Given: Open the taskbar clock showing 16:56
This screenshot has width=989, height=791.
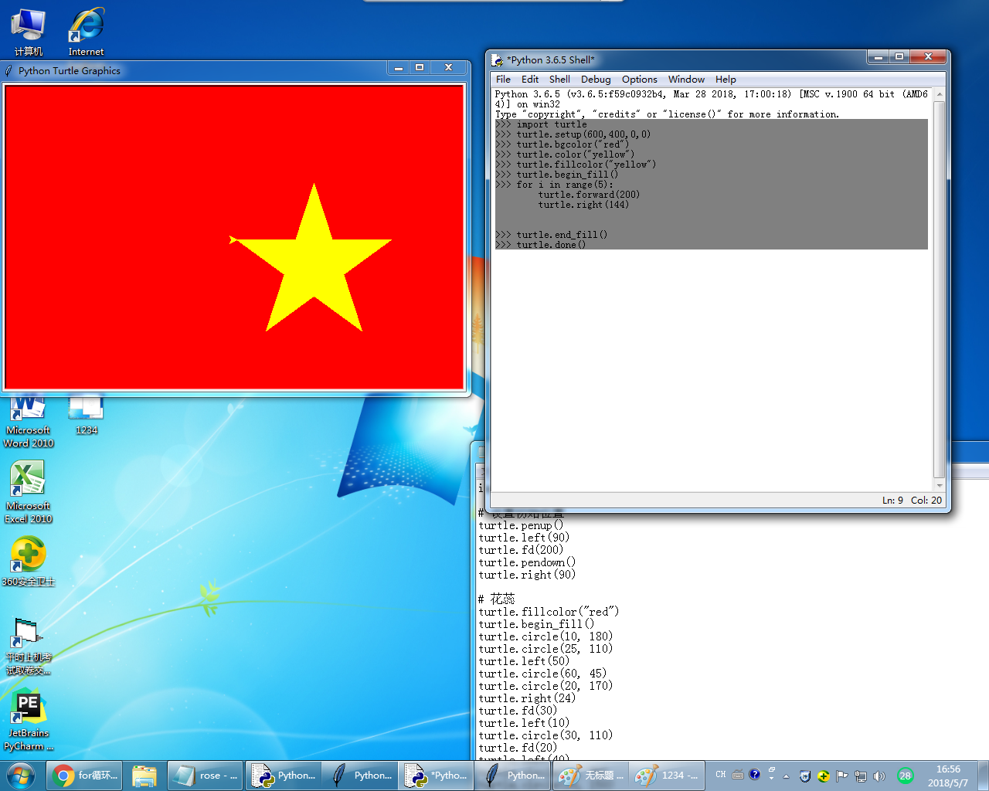Looking at the screenshot, I should click(x=948, y=776).
